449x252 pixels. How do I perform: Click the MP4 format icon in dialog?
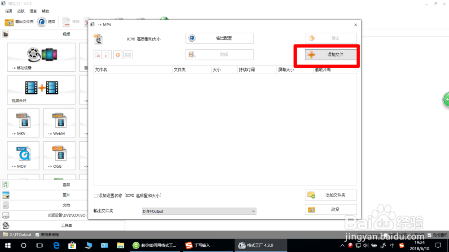(98, 39)
